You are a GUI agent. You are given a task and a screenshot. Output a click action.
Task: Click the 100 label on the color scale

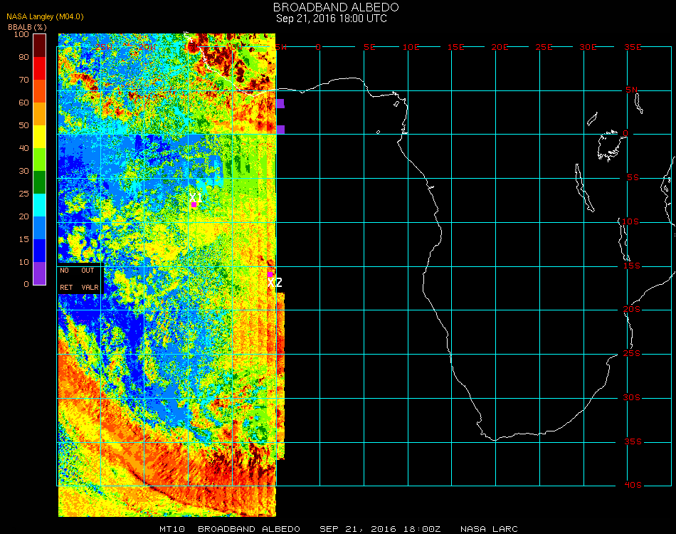click(21, 34)
